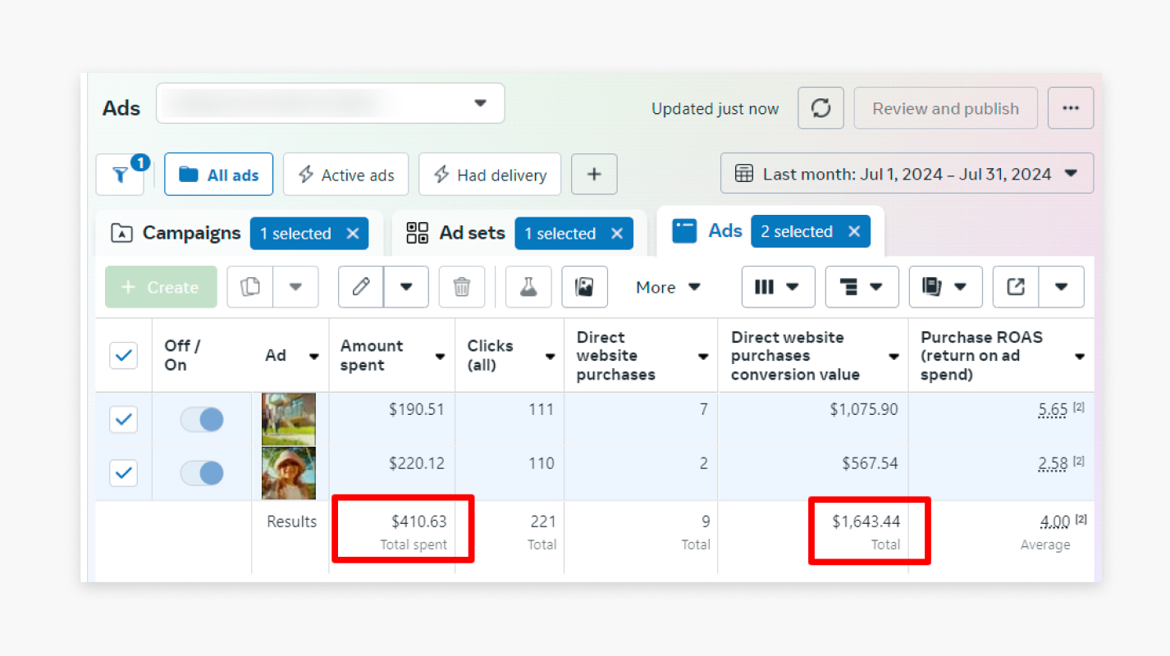Delete selected ads with trash icon
The height and width of the screenshot is (656, 1170).
coord(462,287)
